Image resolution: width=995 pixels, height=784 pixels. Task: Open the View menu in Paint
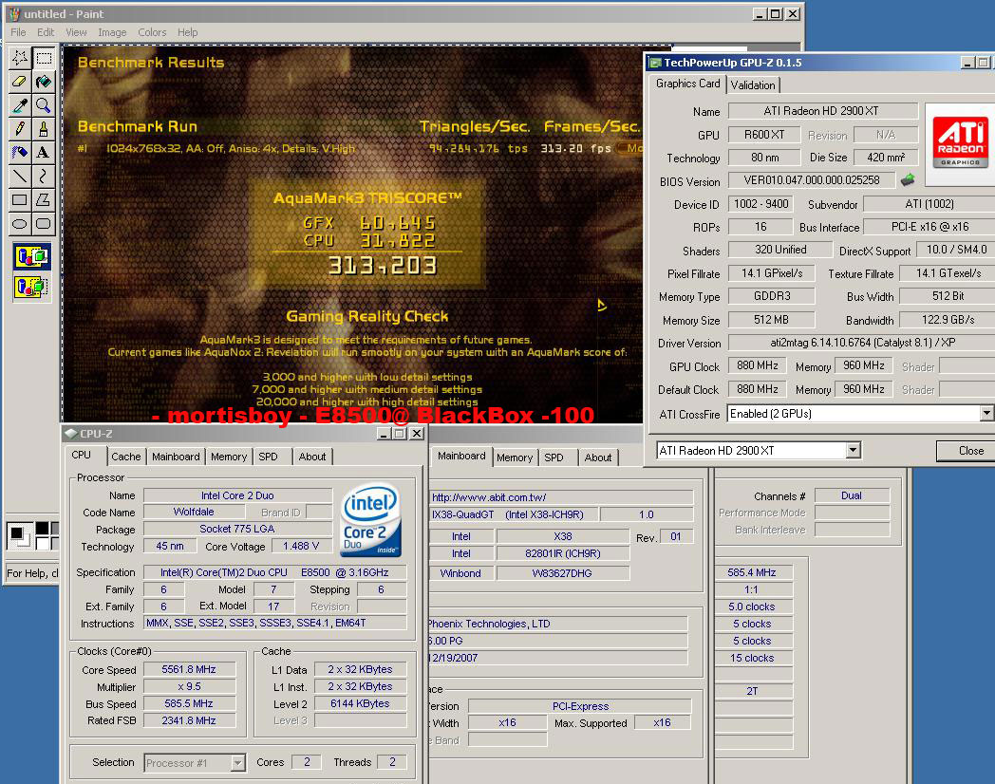pyautogui.click(x=76, y=32)
